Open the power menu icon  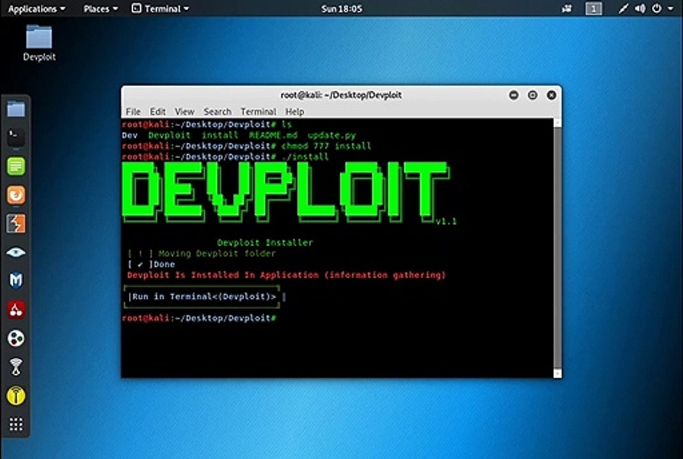657,9
